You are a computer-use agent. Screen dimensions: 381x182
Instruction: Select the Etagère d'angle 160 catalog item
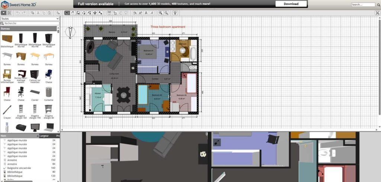point(21,112)
